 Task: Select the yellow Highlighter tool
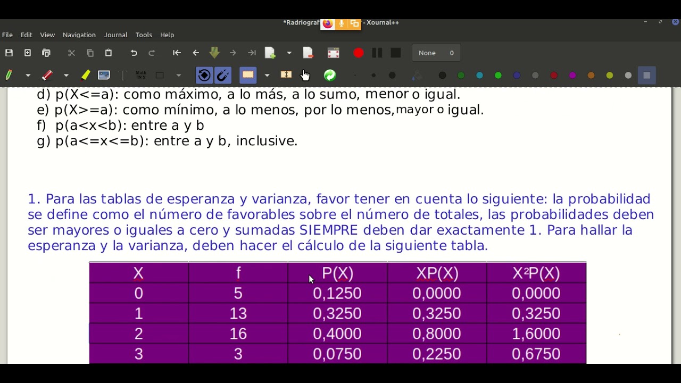(85, 75)
